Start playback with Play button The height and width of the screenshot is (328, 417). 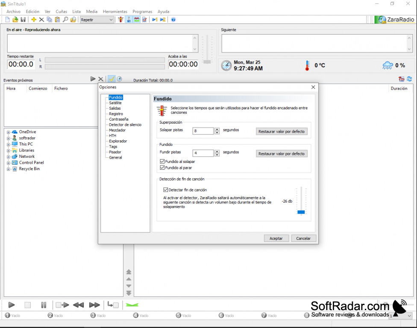tap(12, 305)
